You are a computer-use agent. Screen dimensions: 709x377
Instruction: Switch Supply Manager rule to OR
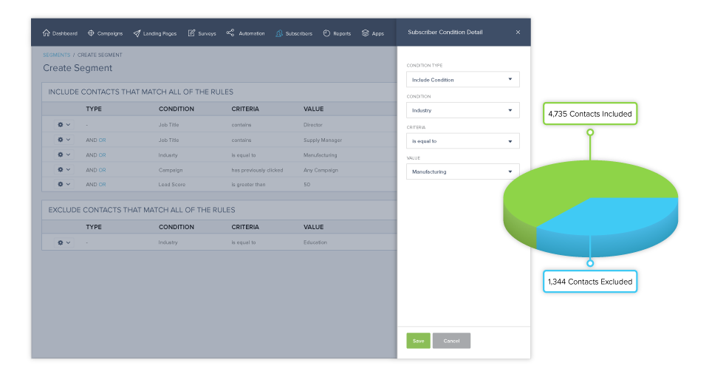coord(103,140)
